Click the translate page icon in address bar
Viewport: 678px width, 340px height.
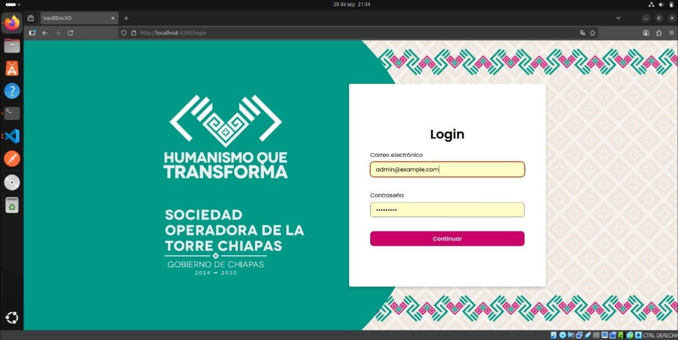[583, 33]
